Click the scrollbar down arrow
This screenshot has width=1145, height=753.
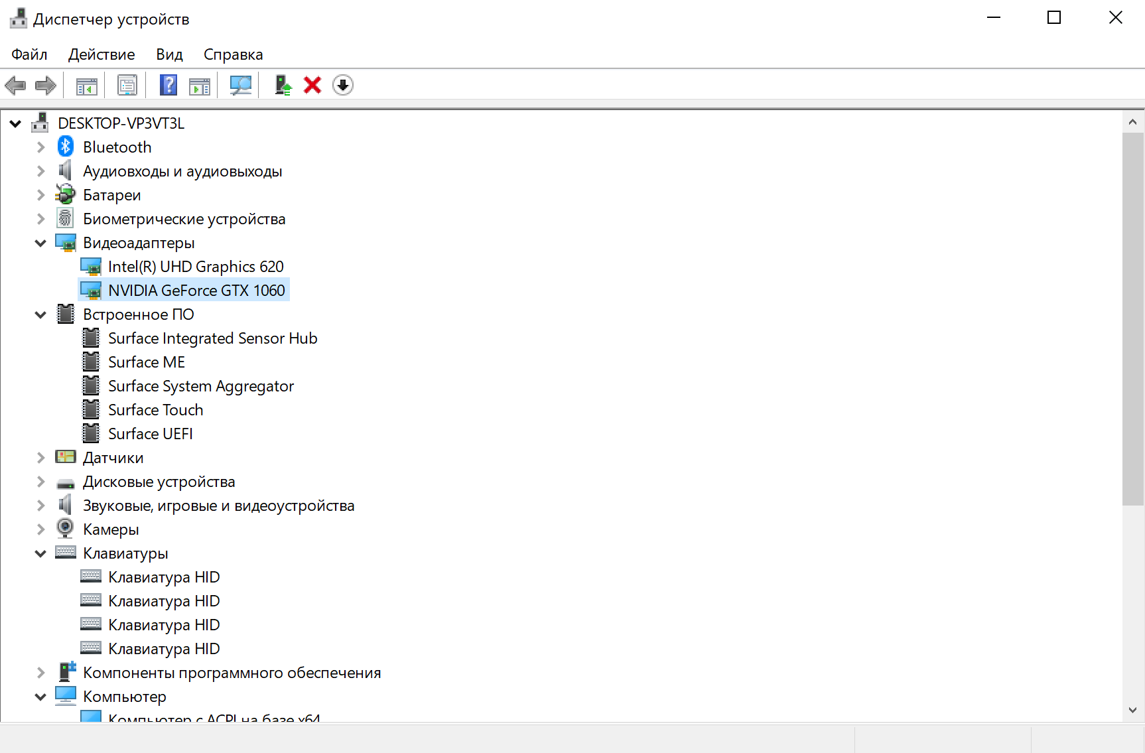[1132, 710]
